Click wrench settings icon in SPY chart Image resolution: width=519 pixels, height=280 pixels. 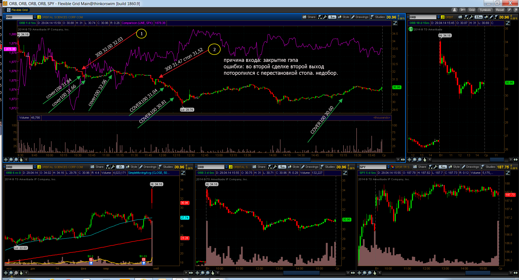[436, 167]
